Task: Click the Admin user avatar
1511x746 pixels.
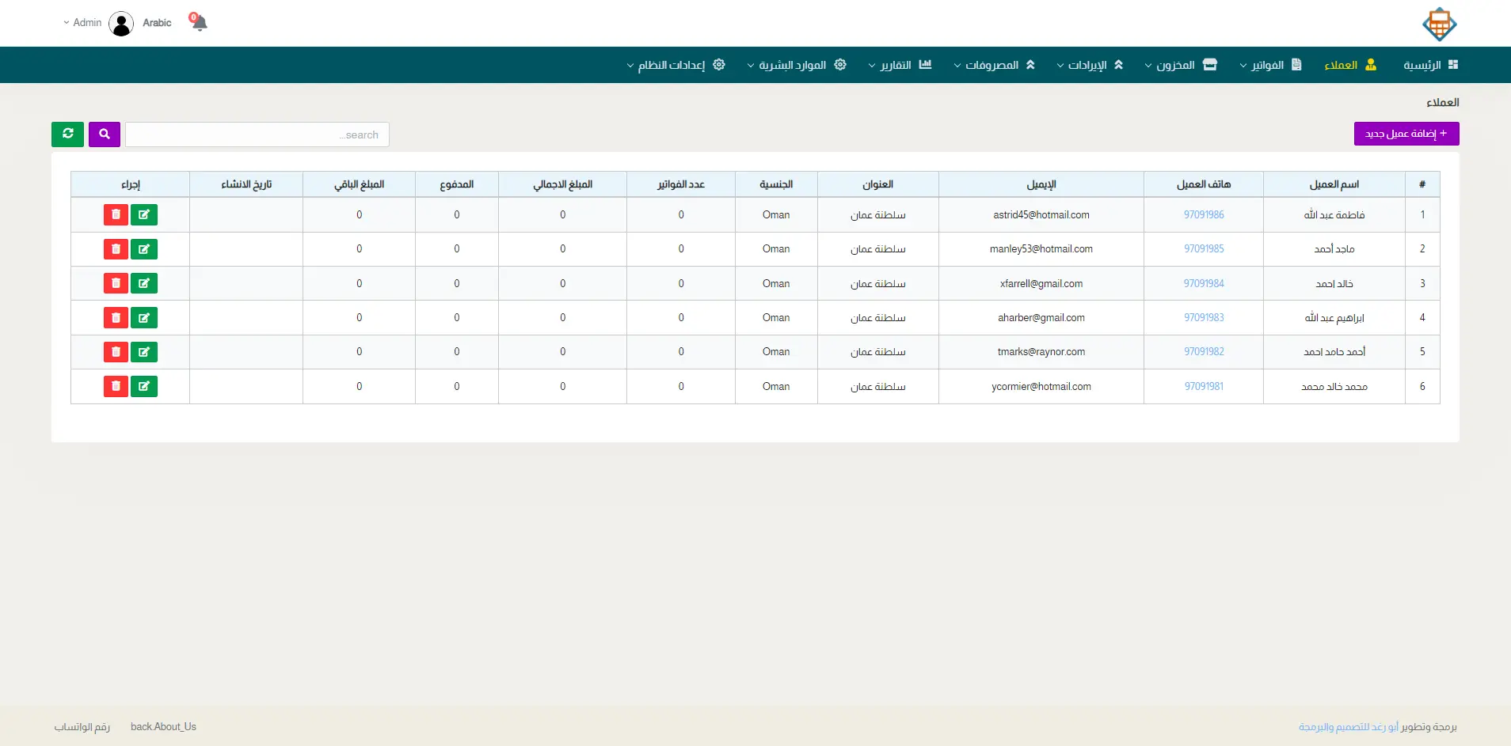Action: pos(121,24)
